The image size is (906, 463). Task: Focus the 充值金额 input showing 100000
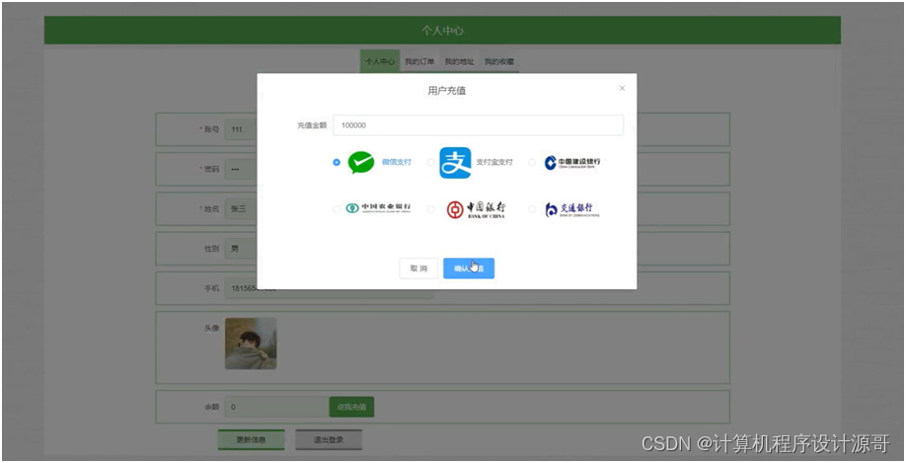click(478, 124)
